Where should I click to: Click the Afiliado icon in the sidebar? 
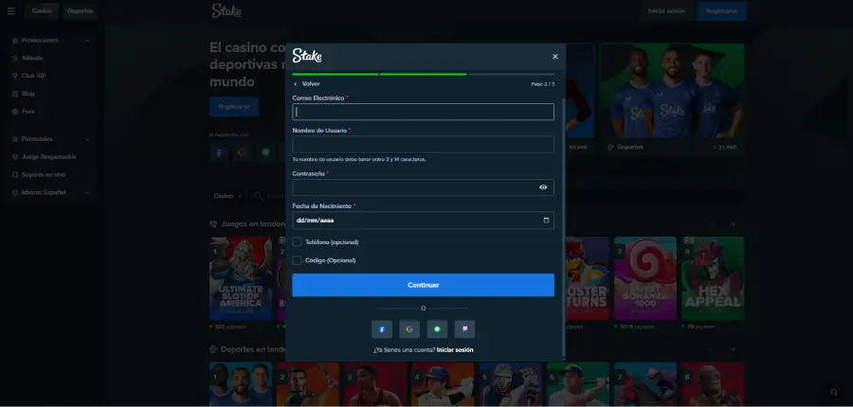(15, 58)
